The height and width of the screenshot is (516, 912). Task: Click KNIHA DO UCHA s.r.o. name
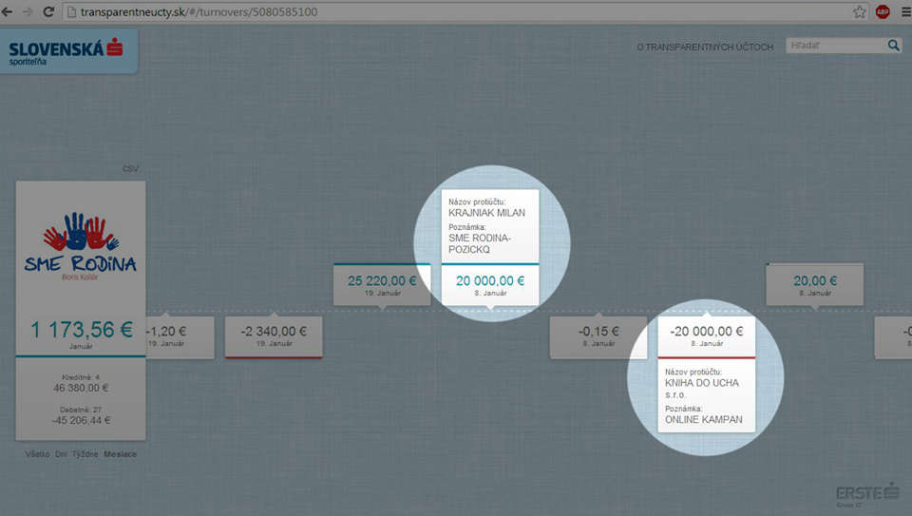pos(702,389)
